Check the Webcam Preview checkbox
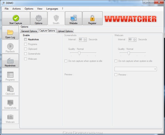Image resolution: width=165 pixels, height=135 pixels. point(116,75)
